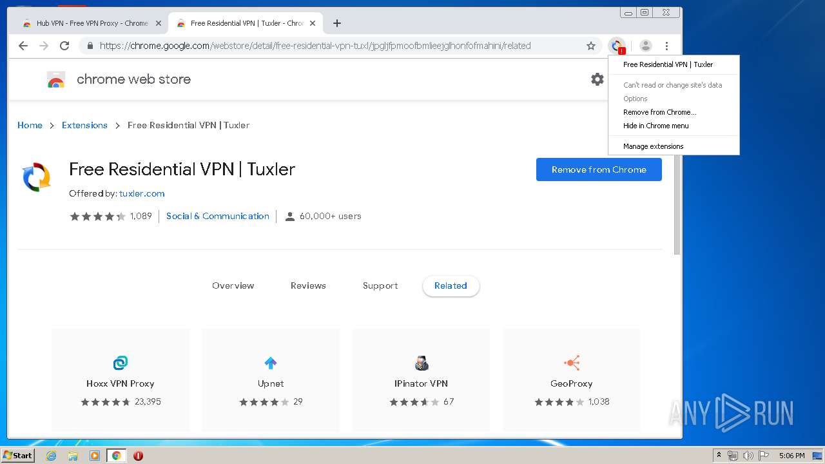The height and width of the screenshot is (464, 825).
Task: Click the Tuxler extension logo
Action: [x=37, y=177]
